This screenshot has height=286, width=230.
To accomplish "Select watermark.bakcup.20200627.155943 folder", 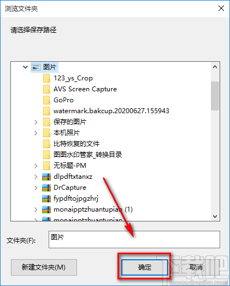I will point(111,111).
